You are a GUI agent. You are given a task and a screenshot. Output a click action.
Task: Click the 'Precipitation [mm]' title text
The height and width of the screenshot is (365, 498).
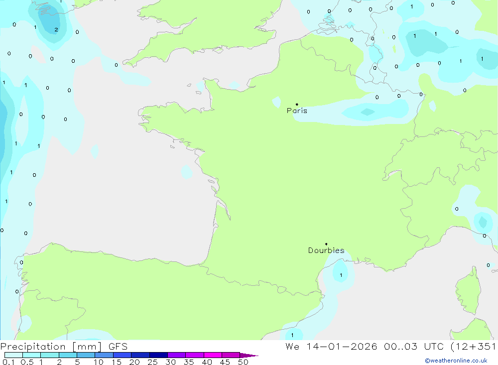point(51,347)
